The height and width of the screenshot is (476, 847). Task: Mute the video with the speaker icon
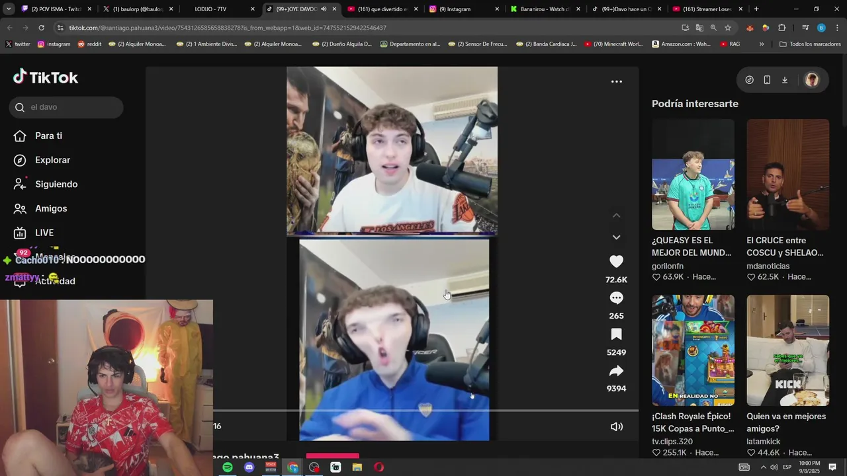(x=616, y=426)
